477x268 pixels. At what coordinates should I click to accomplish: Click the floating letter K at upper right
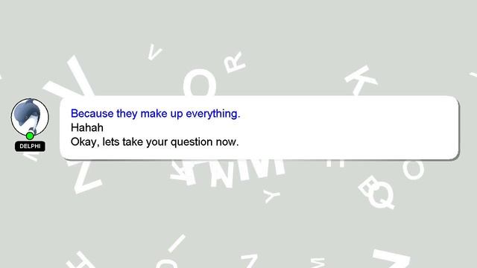coord(361,80)
